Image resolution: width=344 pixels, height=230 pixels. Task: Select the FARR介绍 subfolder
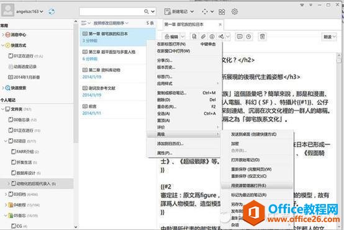coord(25,152)
